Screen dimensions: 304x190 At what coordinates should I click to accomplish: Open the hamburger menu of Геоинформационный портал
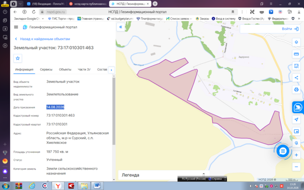[x=16, y=27]
